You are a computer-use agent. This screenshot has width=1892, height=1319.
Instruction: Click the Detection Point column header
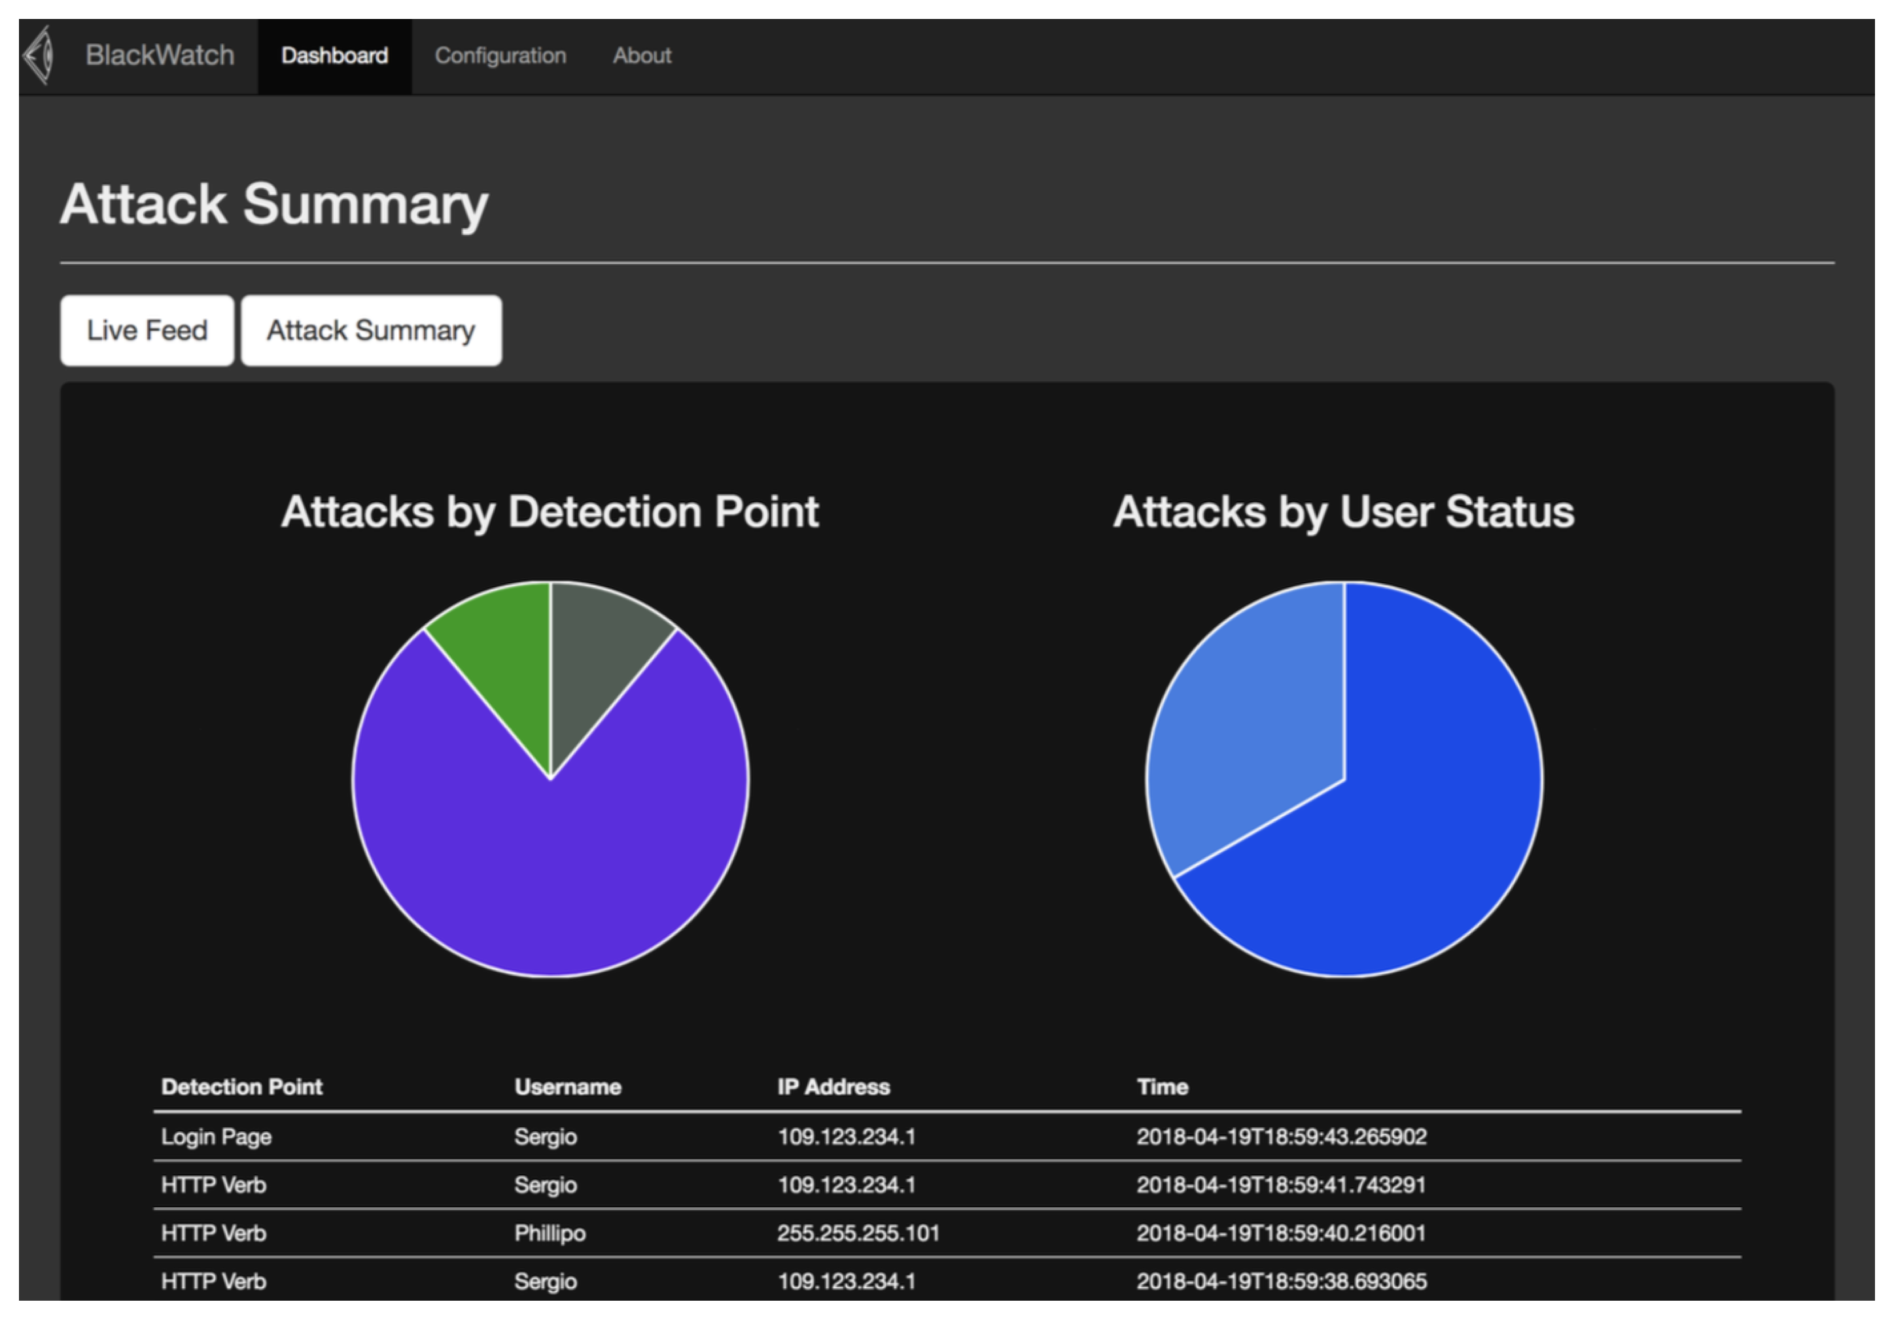coord(241,1087)
